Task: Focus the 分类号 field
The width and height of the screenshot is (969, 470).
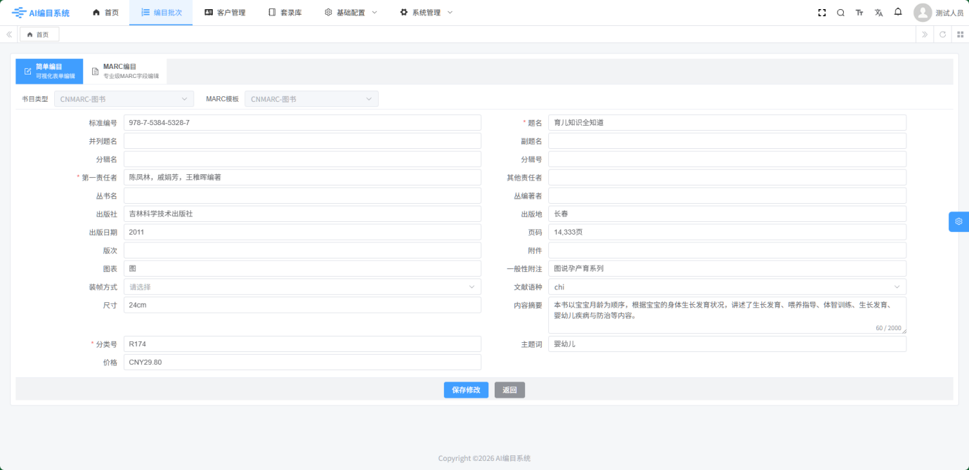Action: click(x=302, y=344)
